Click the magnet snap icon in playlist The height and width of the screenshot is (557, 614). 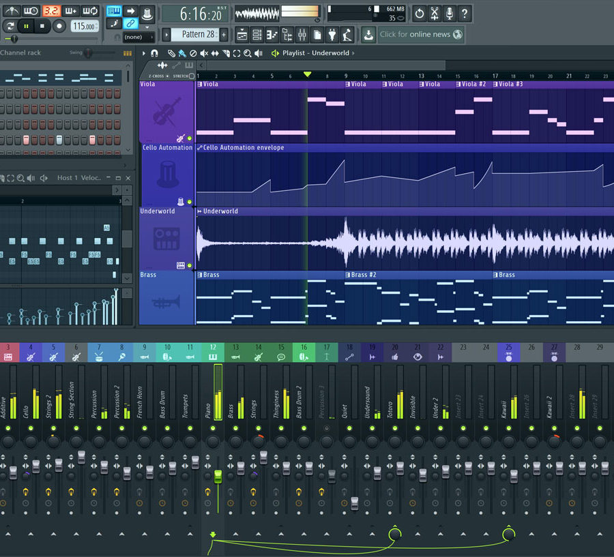coord(155,53)
